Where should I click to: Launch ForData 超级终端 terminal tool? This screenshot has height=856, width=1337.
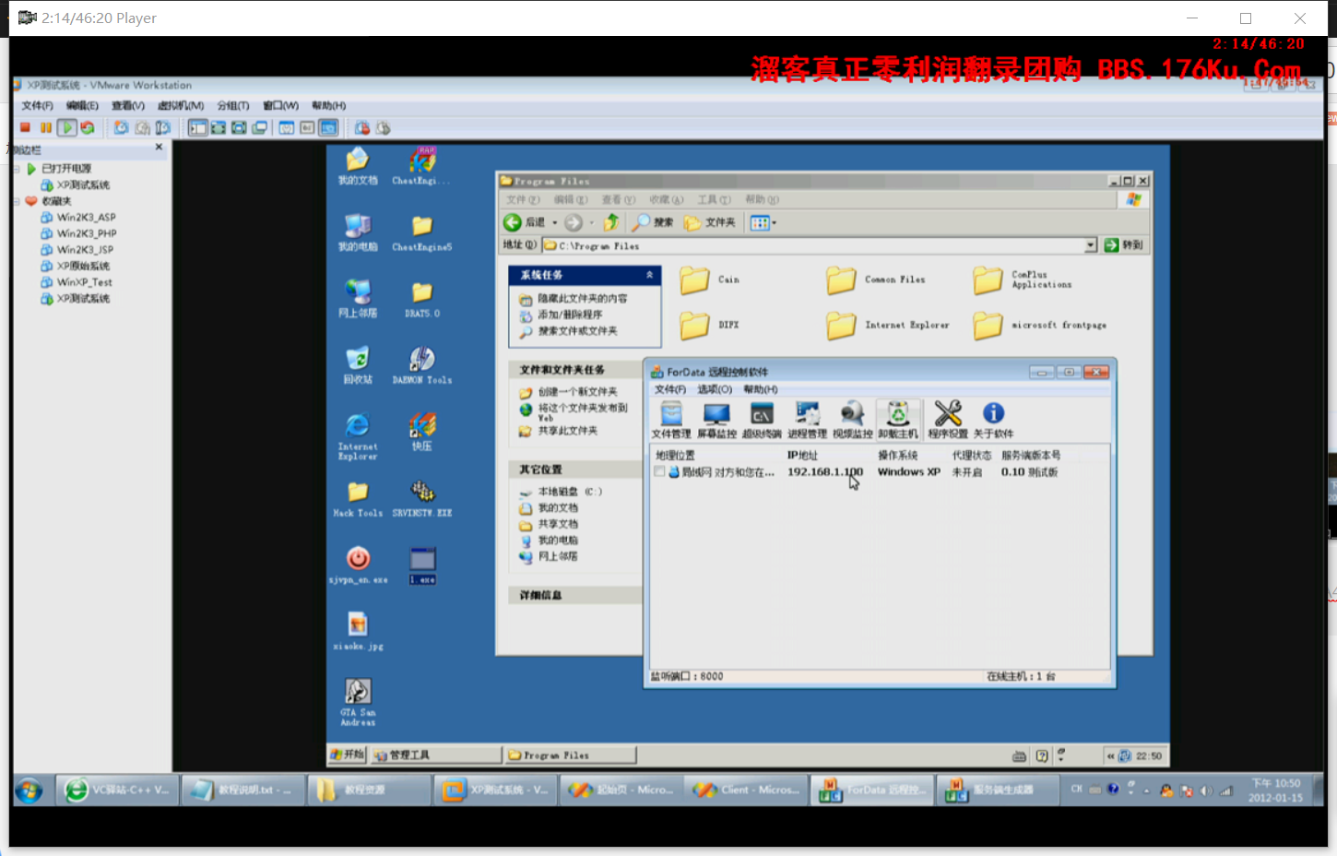point(762,420)
